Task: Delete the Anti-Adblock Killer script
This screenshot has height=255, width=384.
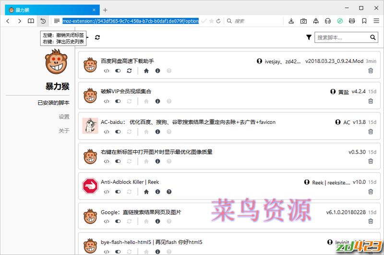Action: click(x=371, y=192)
